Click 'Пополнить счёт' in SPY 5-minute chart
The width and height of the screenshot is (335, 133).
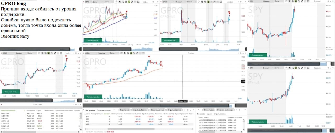[258, 122]
